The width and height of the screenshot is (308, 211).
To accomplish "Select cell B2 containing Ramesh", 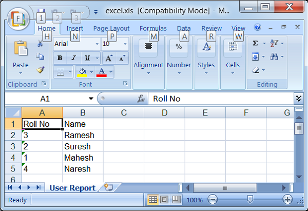I will pos(82,135).
